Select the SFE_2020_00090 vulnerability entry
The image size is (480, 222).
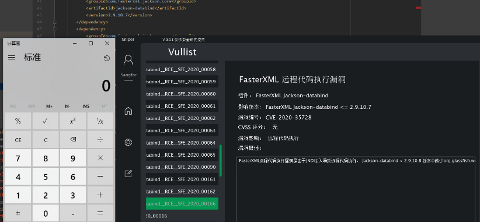point(182,167)
